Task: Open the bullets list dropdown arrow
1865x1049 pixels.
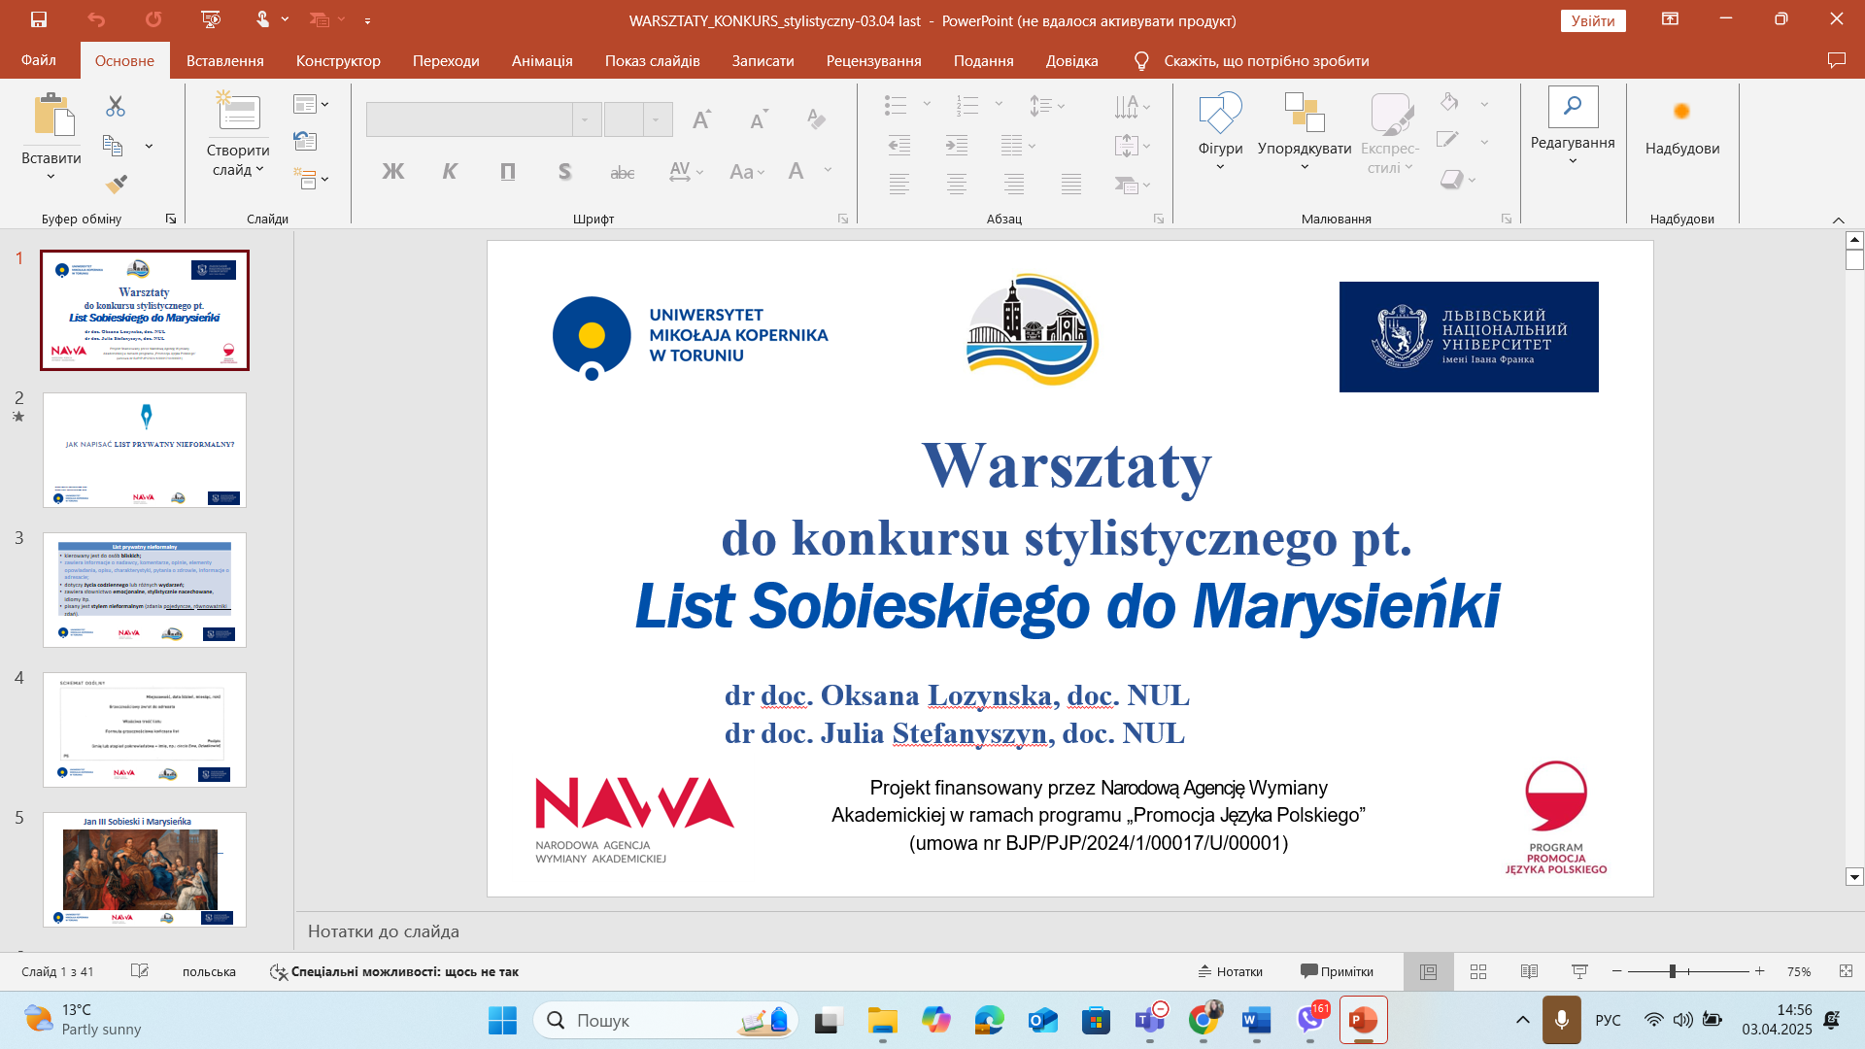Action: [x=927, y=104]
